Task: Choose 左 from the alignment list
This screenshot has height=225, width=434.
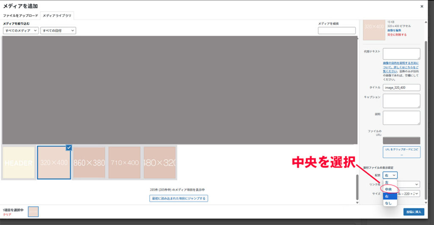Action: point(387,182)
